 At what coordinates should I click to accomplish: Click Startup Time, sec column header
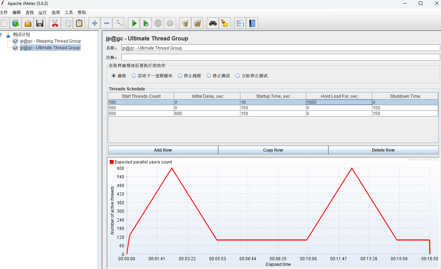(273, 96)
